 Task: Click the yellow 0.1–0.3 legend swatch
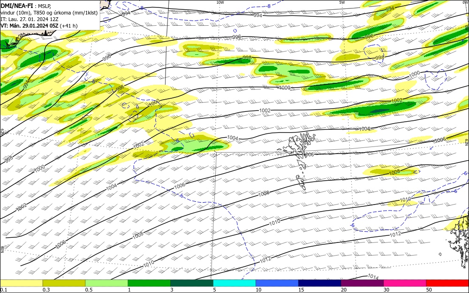pyautogui.click(x=21, y=283)
